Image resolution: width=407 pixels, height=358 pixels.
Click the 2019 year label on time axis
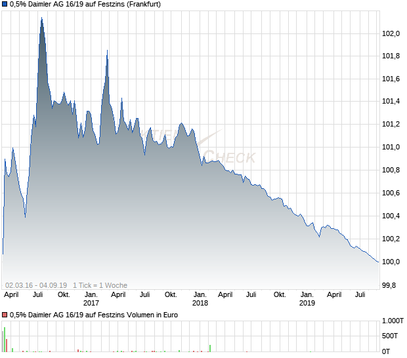[x=307, y=303]
